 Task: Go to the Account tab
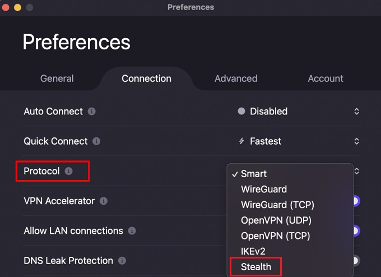[326, 79]
